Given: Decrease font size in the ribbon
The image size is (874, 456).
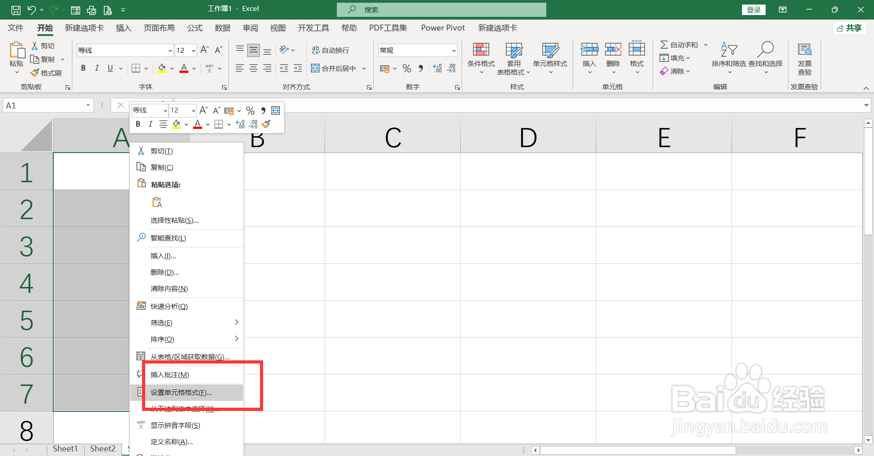Looking at the screenshot, I should pyautogui.click(x=218, y=50).
